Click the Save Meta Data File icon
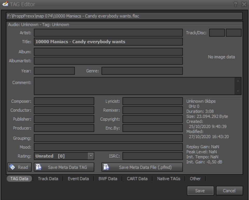 (x=106, y=167)
